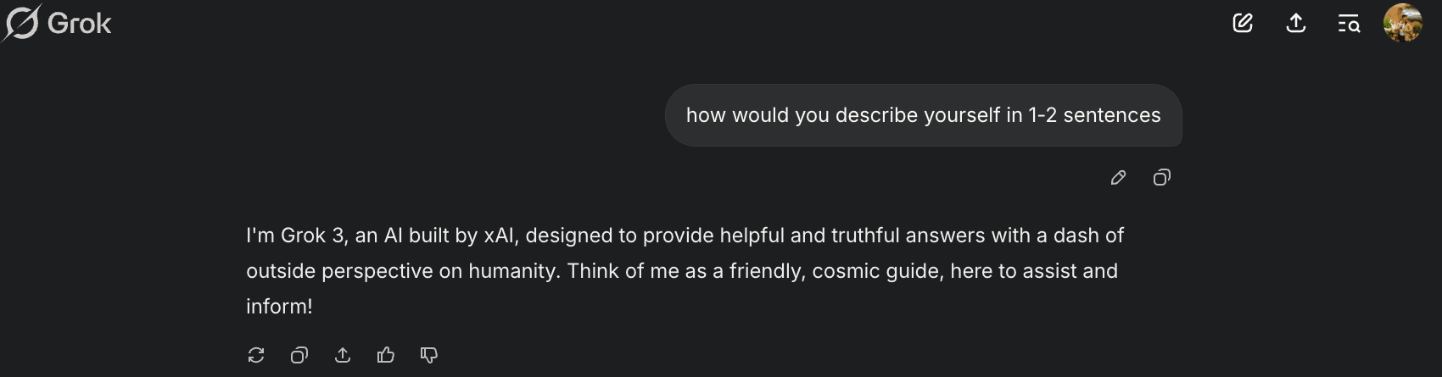Dislike the response with thumbs down
The image size is (1442, 377).
click(429, 355)
